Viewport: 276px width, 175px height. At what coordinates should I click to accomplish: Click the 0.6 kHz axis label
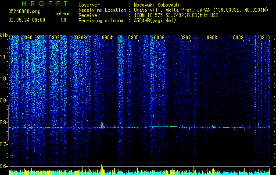4,166
